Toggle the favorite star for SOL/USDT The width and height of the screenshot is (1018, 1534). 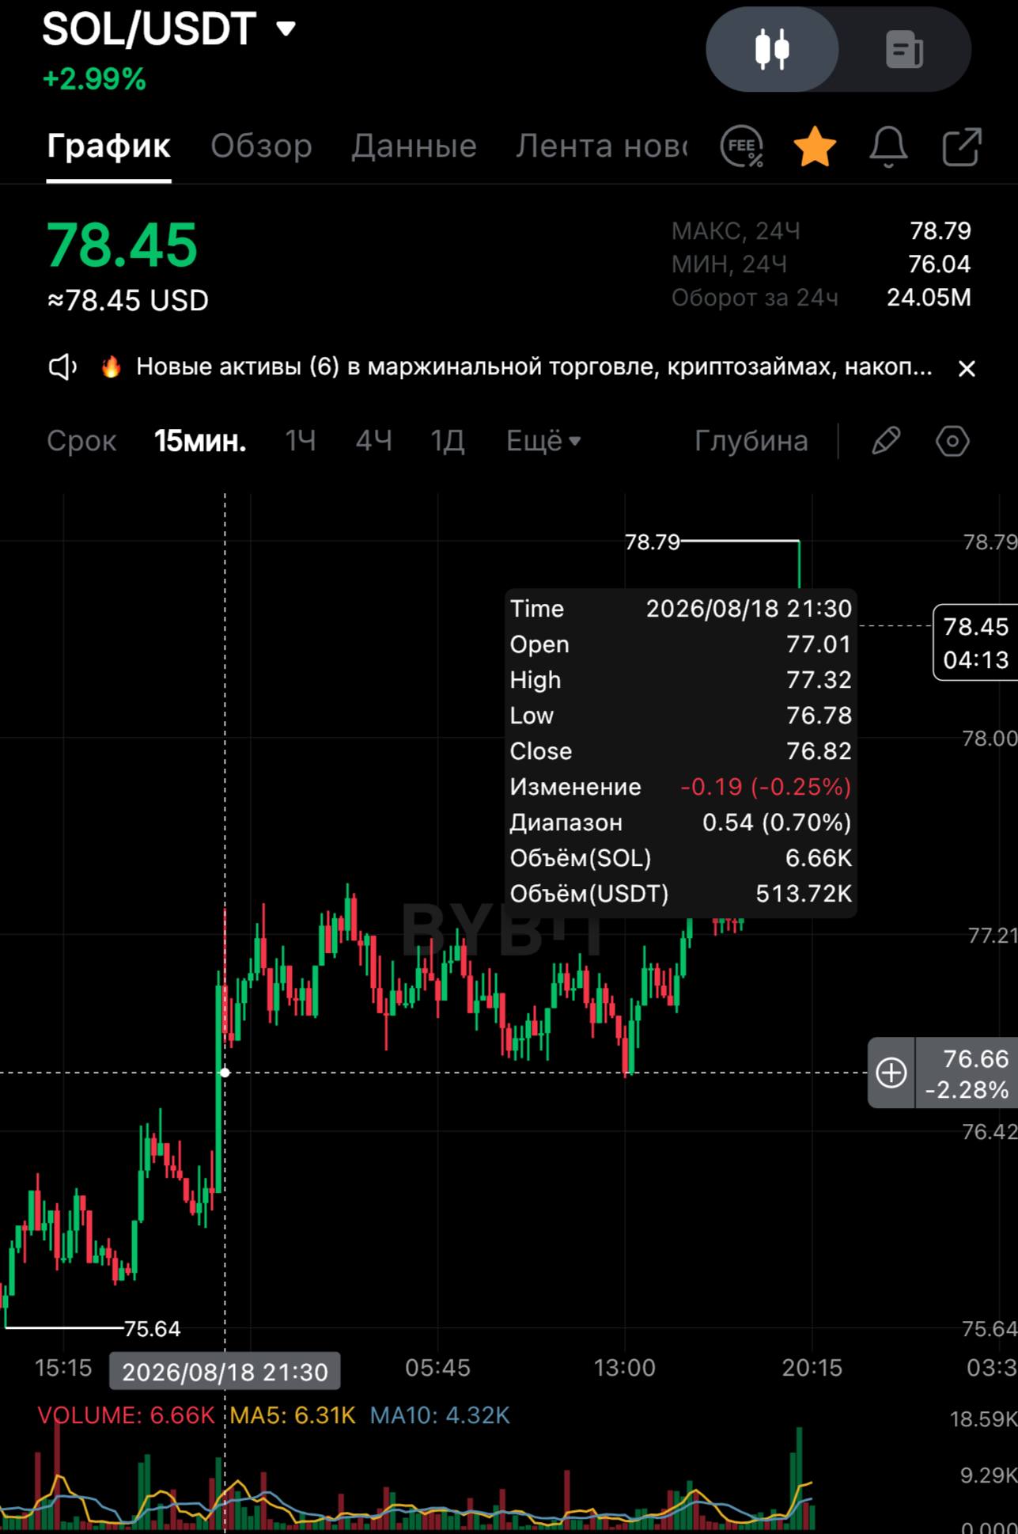coord(815,146)
